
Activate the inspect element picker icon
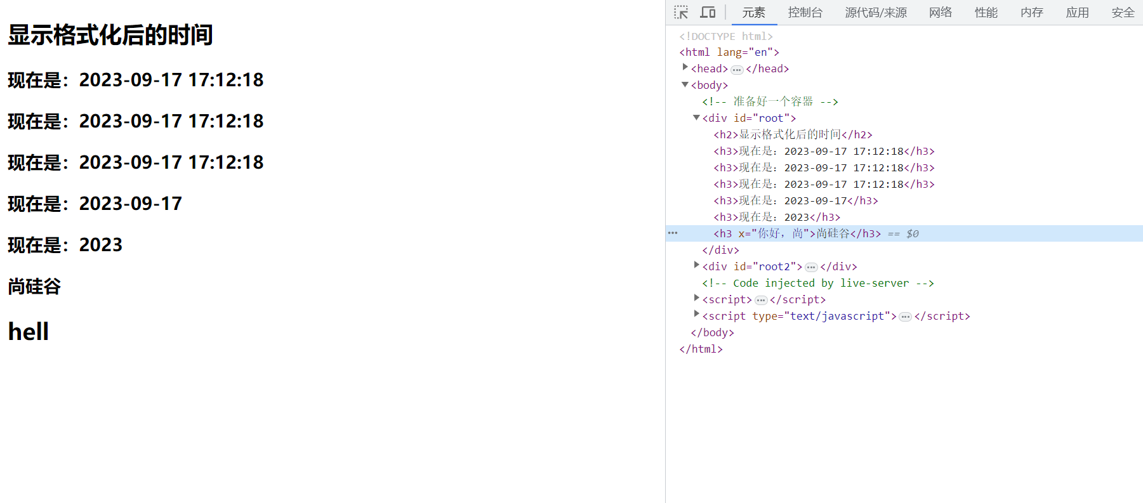pos(681,13)
